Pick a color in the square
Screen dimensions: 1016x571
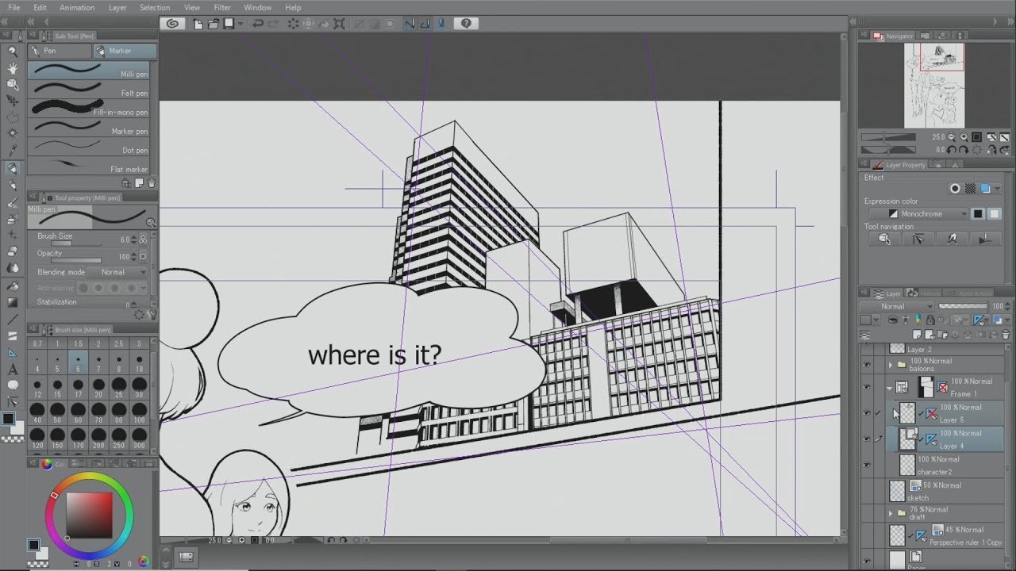tap(89, 515)
